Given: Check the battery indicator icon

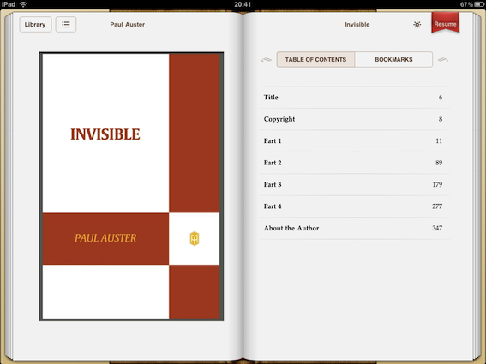Looking at the screenshot, I should pyautogui.click(x=479, y=4).
